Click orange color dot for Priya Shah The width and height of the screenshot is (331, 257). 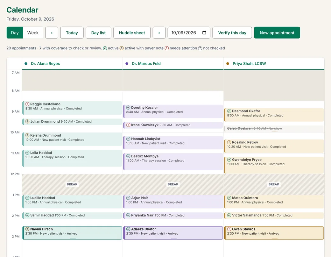pyautogui.click(x=228, y=64)
